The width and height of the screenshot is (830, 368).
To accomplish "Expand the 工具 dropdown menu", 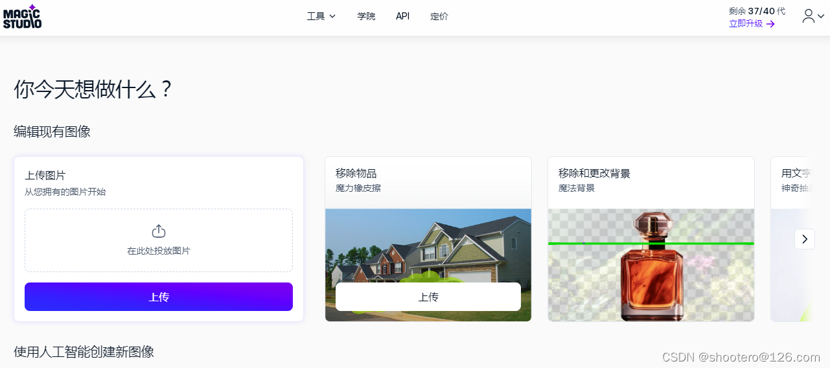I will [321, 16].
